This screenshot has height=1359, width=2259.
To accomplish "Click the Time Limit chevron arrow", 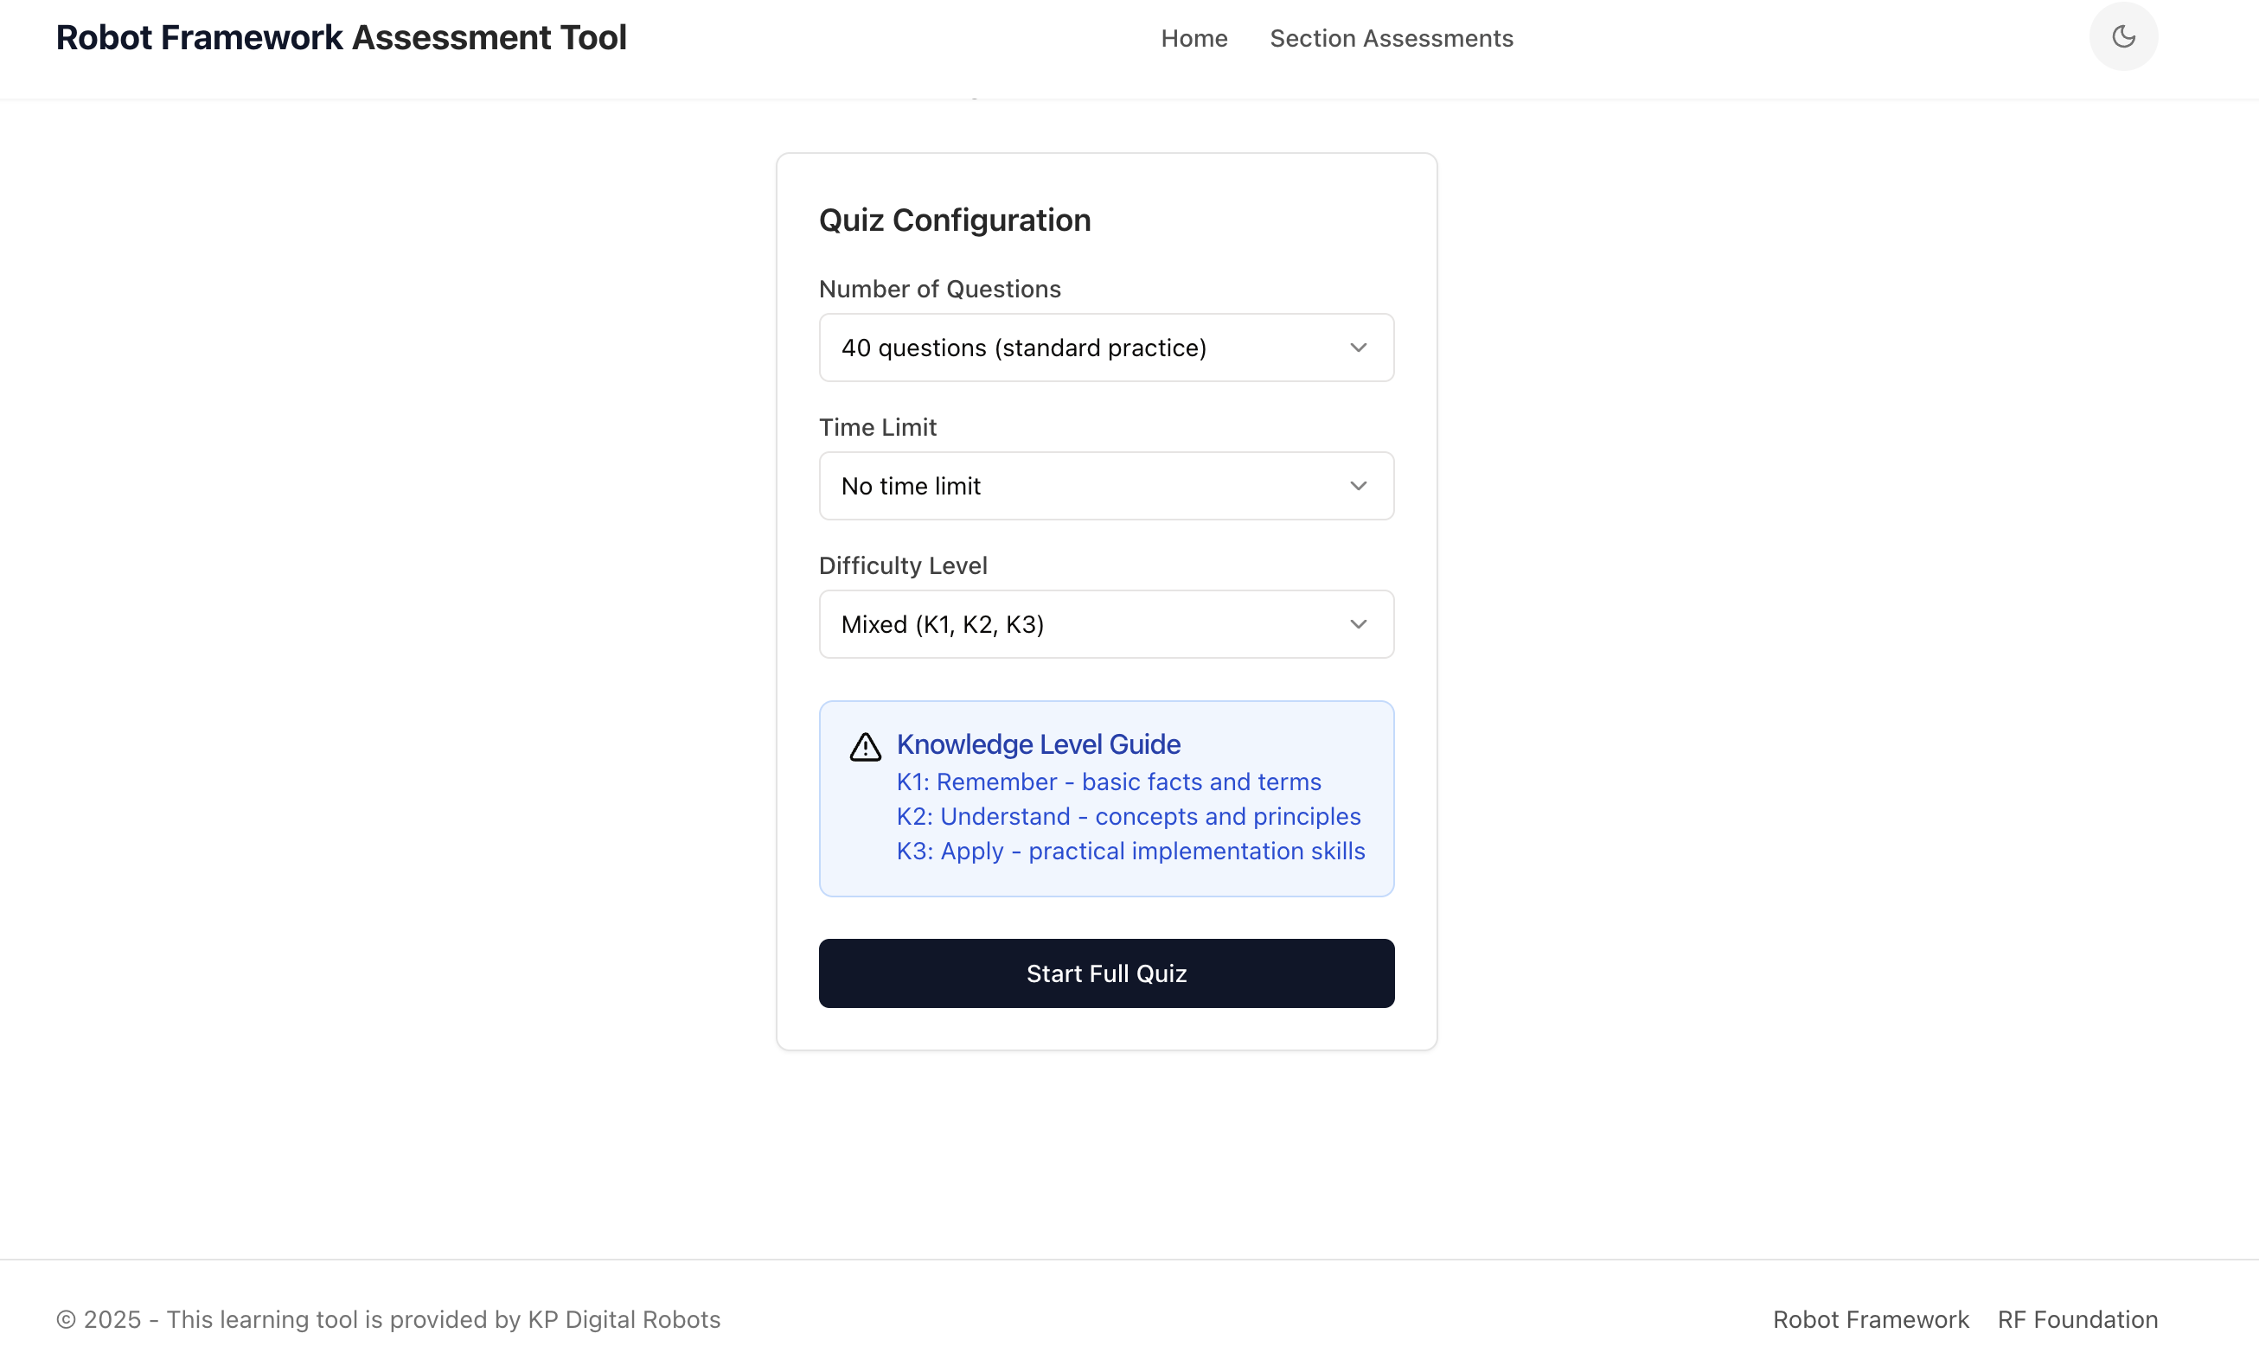I will (x=1358, y=486).
